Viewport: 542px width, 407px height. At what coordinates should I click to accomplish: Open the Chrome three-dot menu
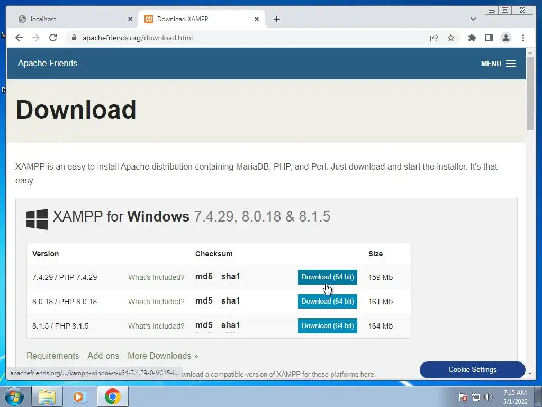pos(523,38)
